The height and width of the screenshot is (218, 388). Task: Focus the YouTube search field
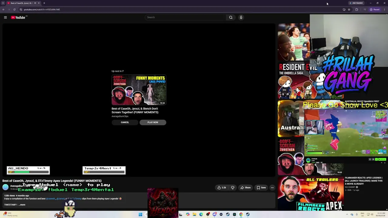[x=186, y=17]
